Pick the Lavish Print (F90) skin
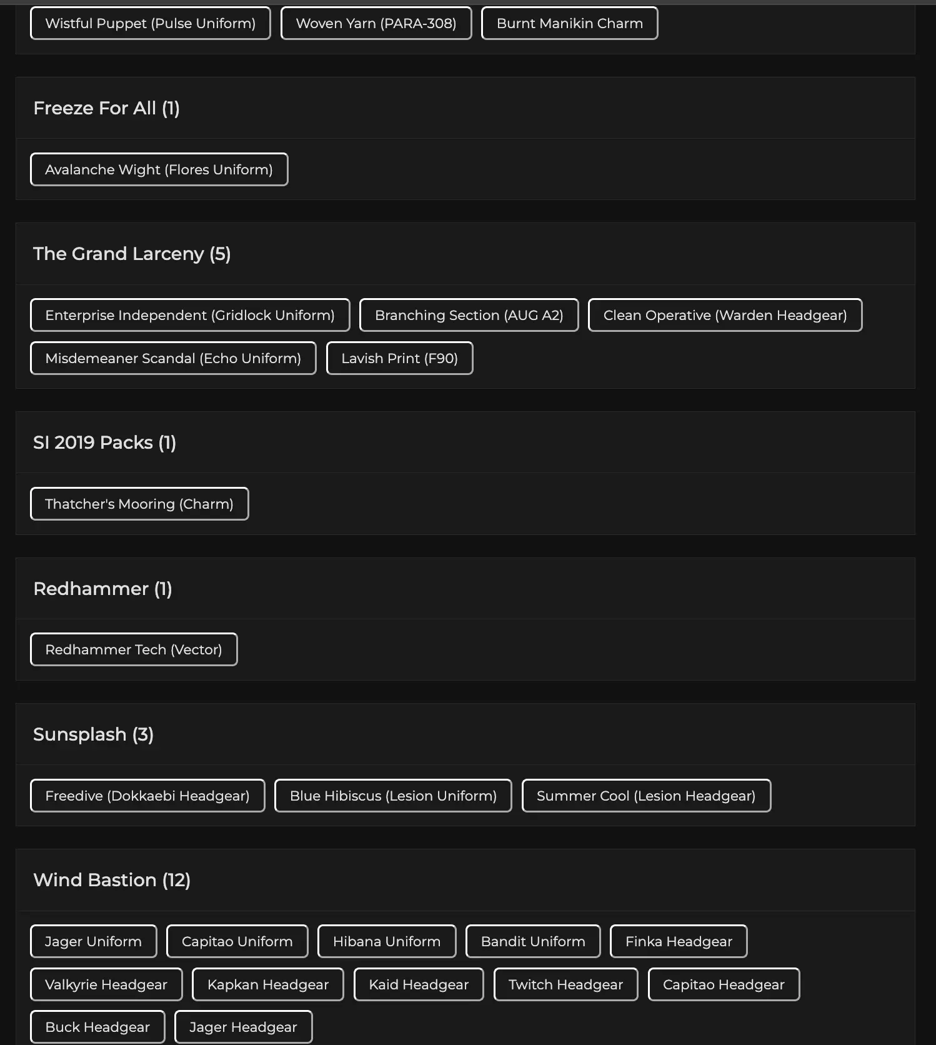 pyautogui.click(x=399, y=359)
